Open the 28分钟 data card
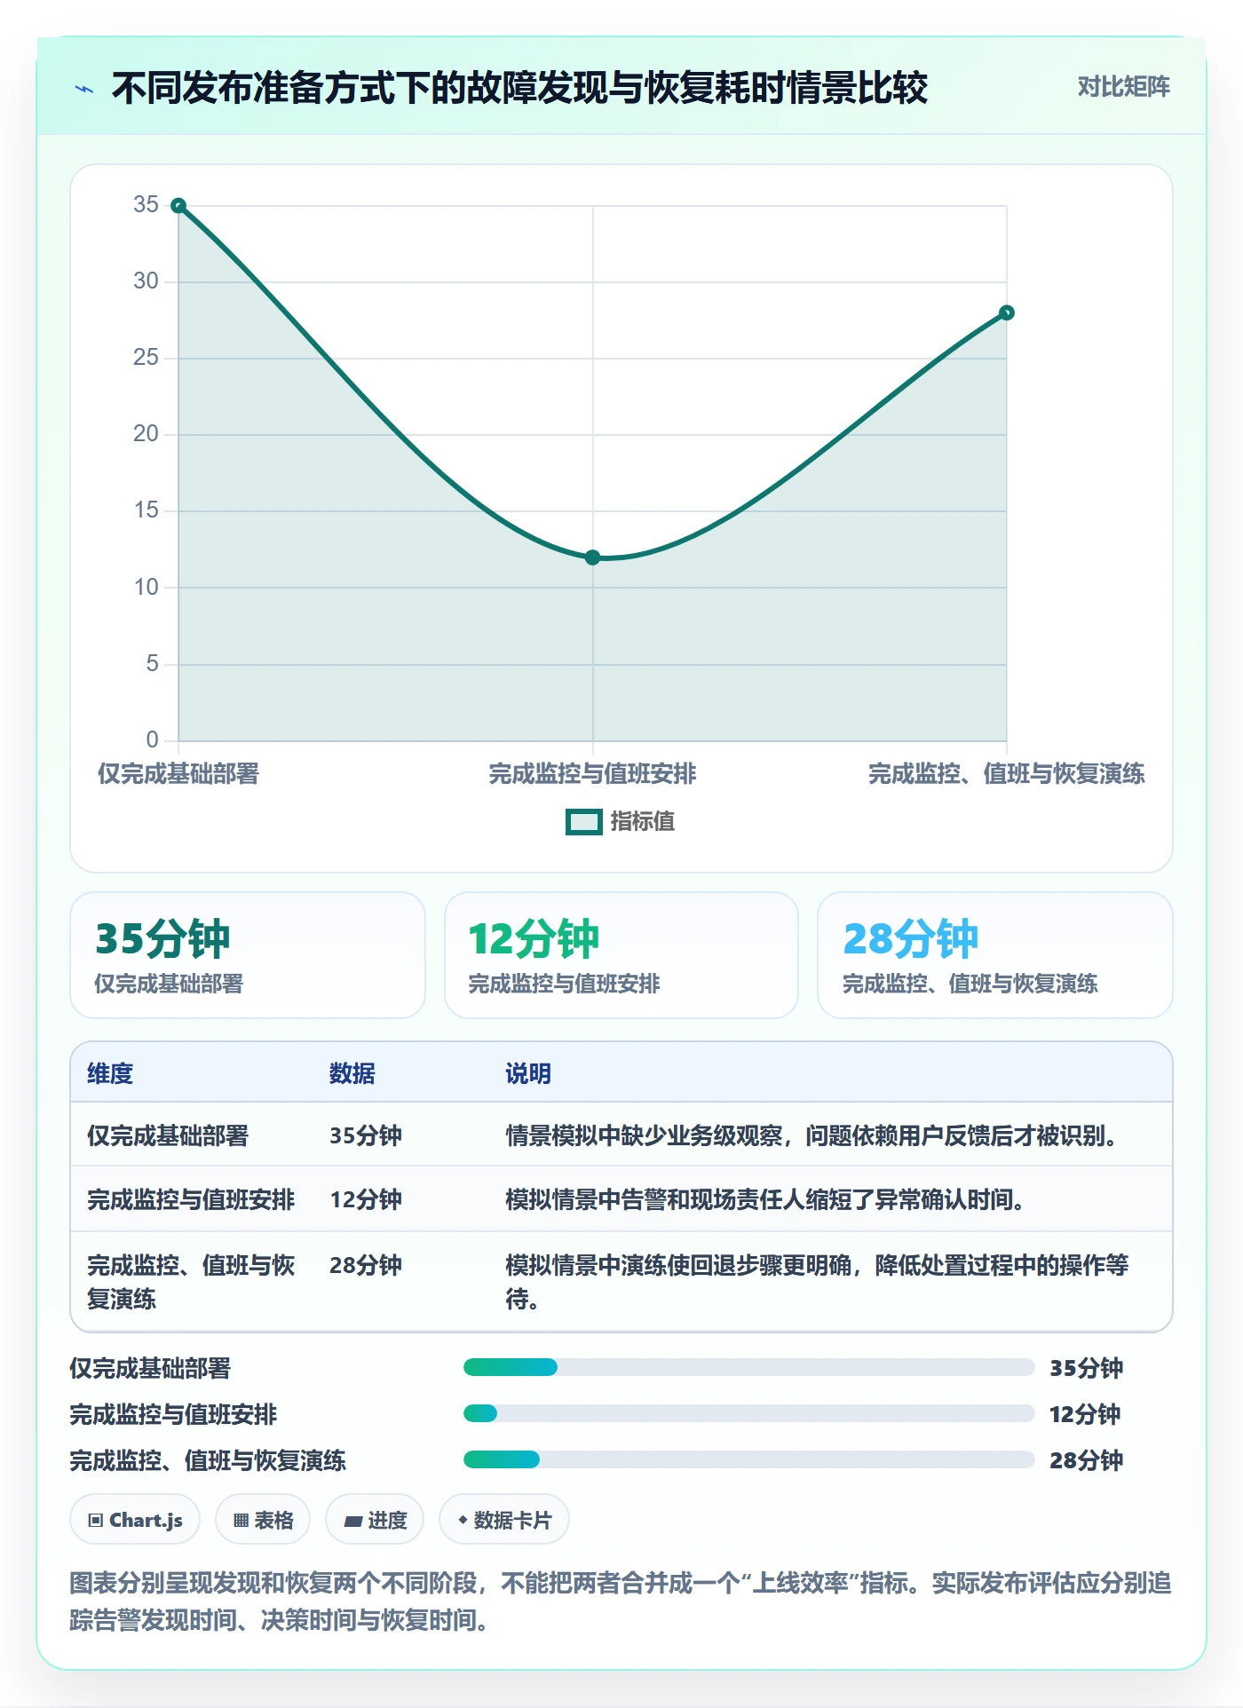The image size is (1243, 1708). [995, 955]
